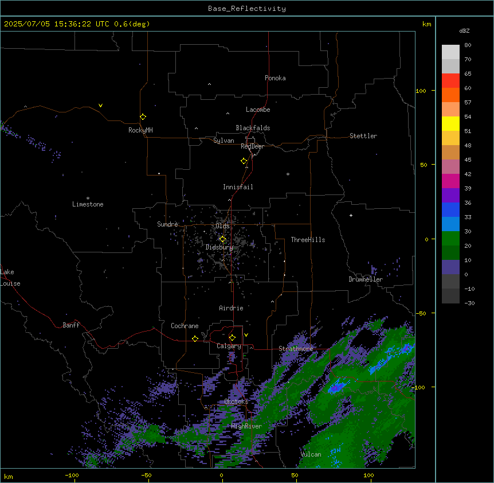Select the Olds label
494x483 pixels.
pyautogui.click(x=222, y=226)
